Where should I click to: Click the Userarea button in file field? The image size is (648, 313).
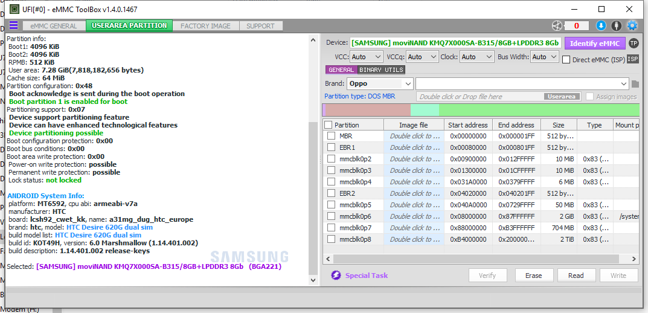pyautogui.click(x=562, y=96)
